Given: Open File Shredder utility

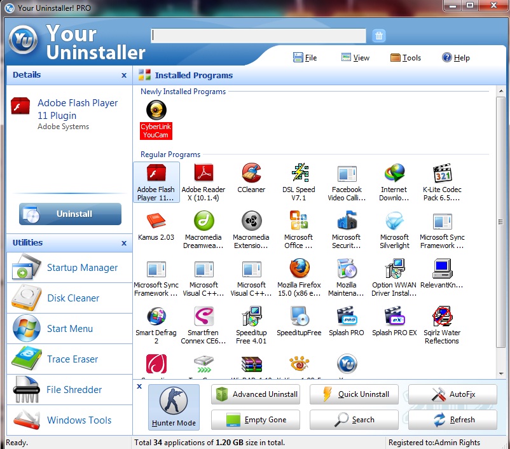Looking at the screenshot, I should pos(69,389).
